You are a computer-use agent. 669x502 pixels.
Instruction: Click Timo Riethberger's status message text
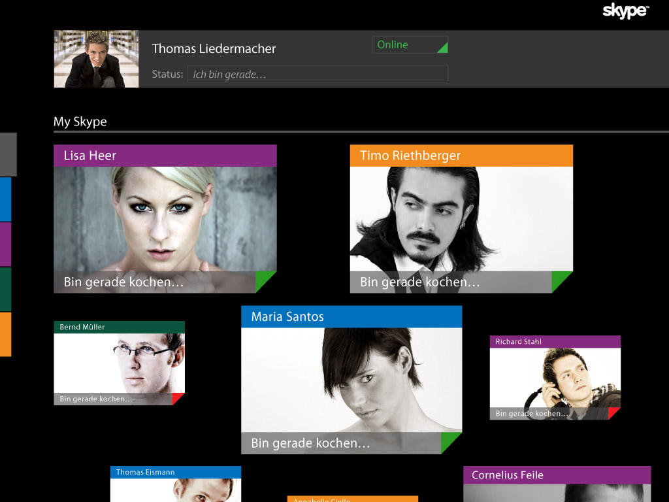pyautogui.click(x=420, y=282)
